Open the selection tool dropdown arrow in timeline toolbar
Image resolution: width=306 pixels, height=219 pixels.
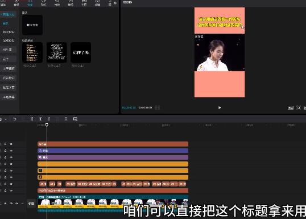[6, 119]
